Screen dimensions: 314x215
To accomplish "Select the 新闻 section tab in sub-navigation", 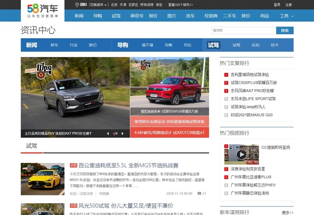I will 31,45.
